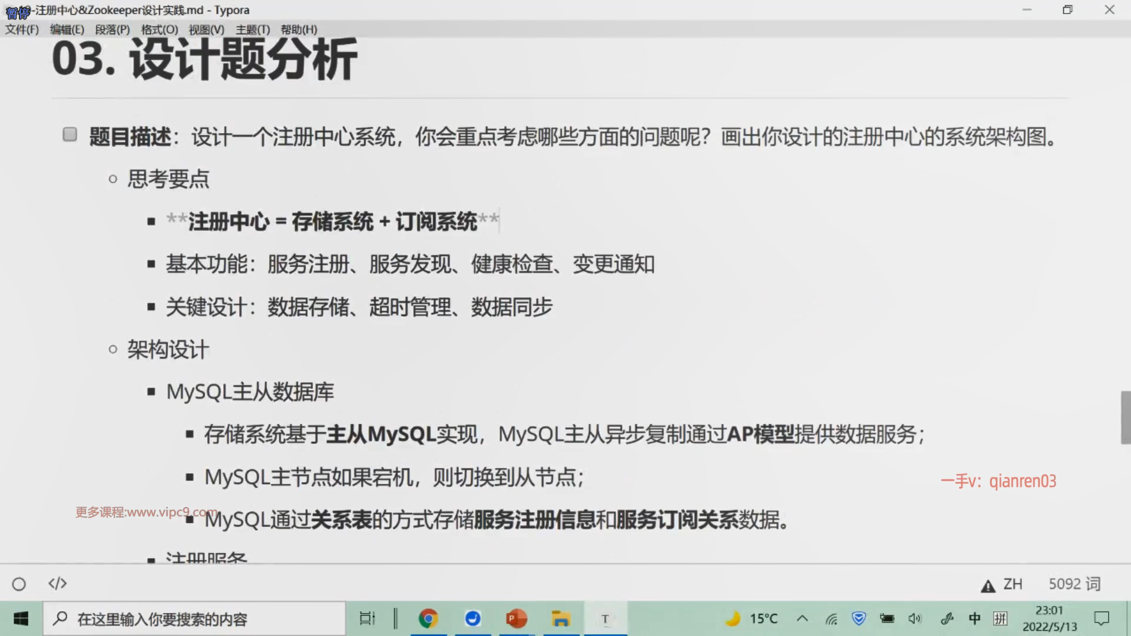Open the 格式(O) menu

tap(159, 29)
